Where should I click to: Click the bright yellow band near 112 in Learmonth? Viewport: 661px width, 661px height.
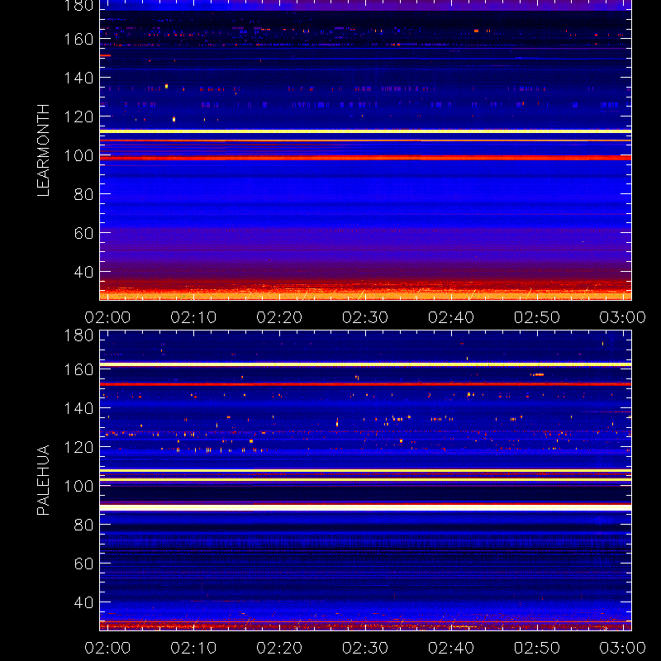click(365, 131)
